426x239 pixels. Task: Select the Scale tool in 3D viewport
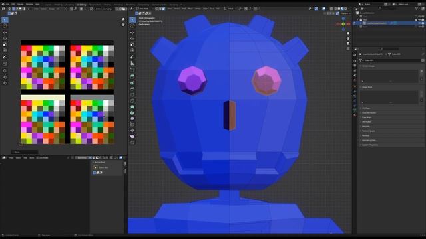(132, 44)
